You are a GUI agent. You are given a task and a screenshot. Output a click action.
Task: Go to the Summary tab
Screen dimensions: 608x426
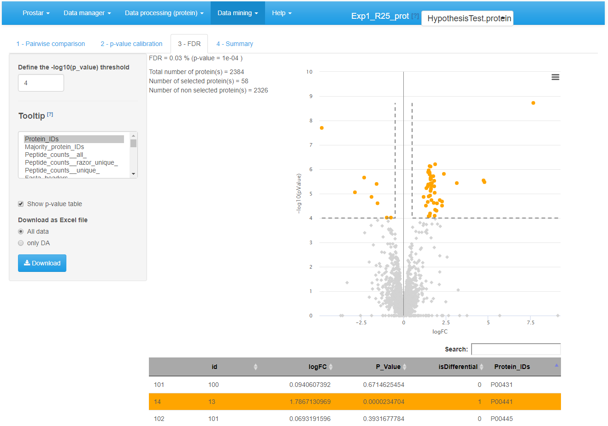[235, 44]
